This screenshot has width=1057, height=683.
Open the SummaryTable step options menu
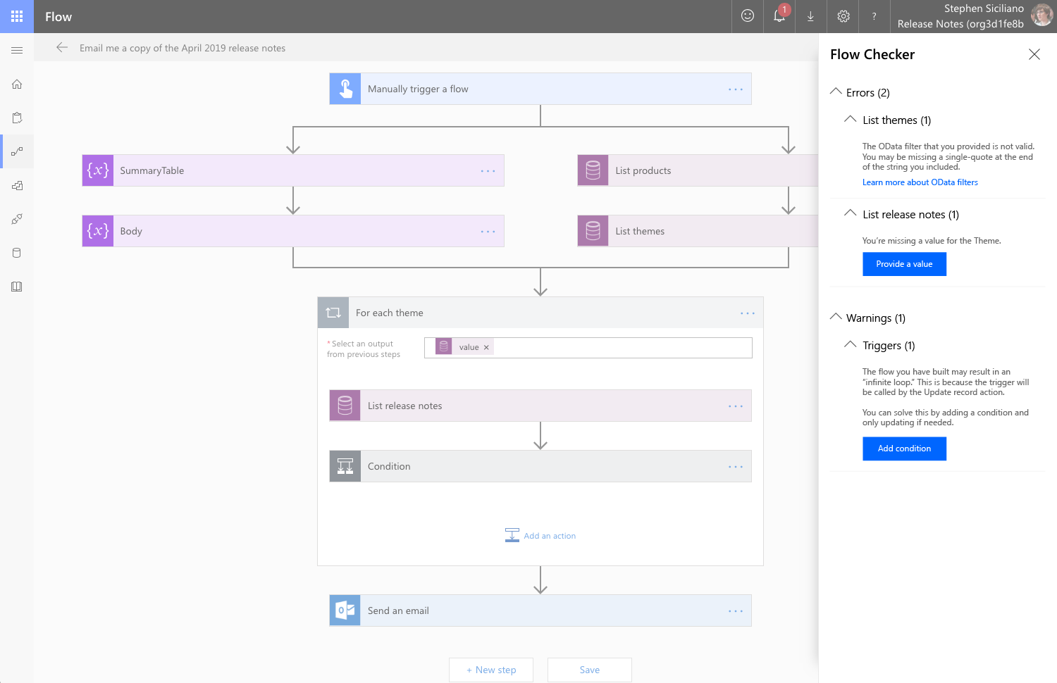pyautogui.click(x=488, y=170)
